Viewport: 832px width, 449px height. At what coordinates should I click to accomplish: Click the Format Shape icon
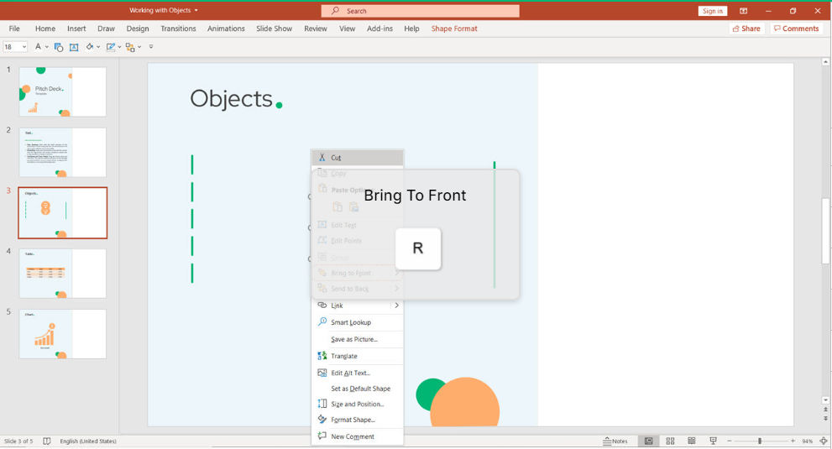click(322, 420)
